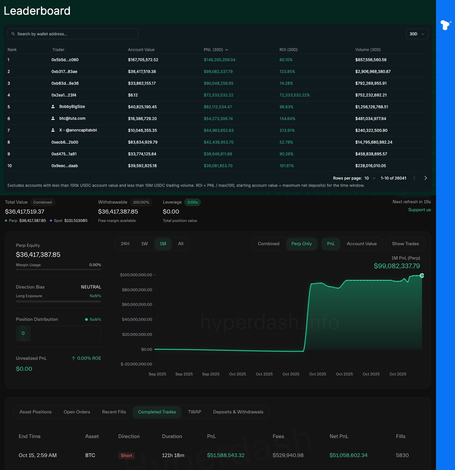Screen dimensions: 455x470
Task: Expand the rows per page dropdown
Action: coord(370,178)
